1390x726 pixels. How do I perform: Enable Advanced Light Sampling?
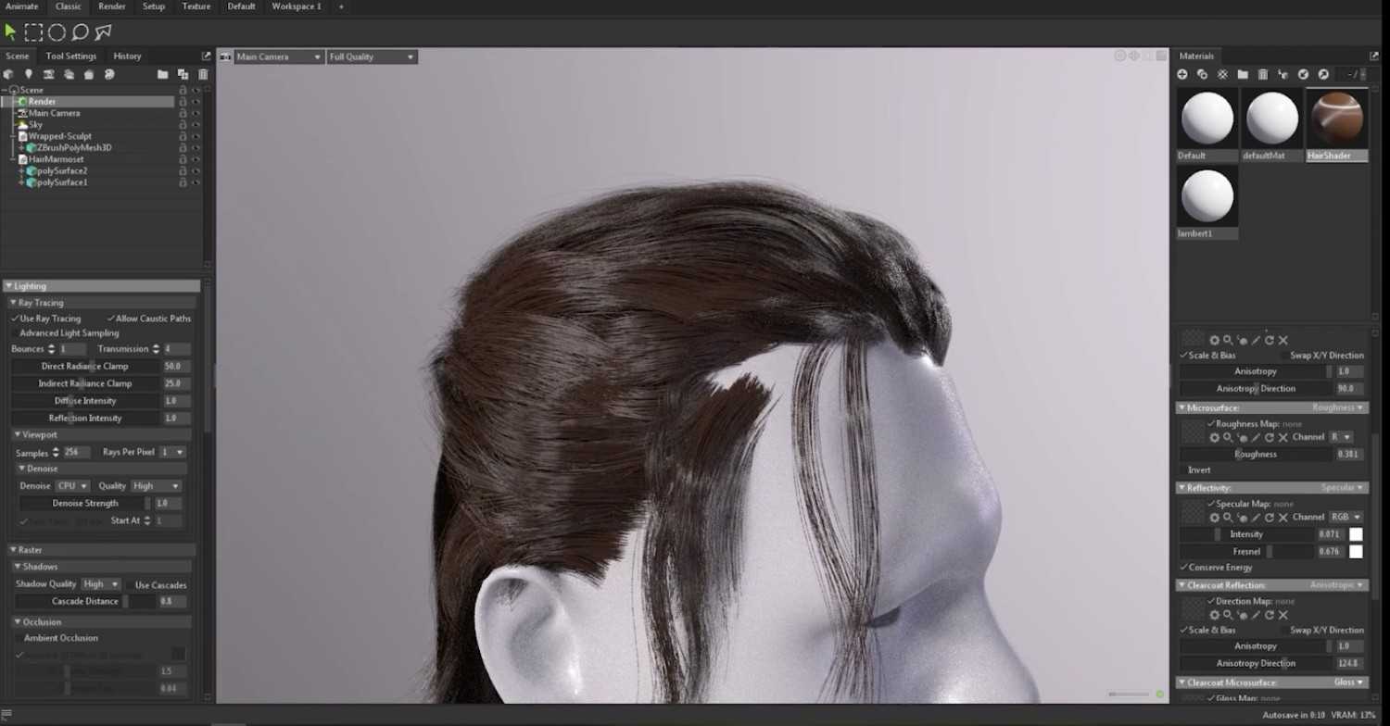coord(15,333)
